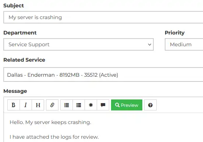203x142 pixels.
Task: Click the magnifier icon inside the Preview button
Action: pyautogui.click(x=117, y=105)
